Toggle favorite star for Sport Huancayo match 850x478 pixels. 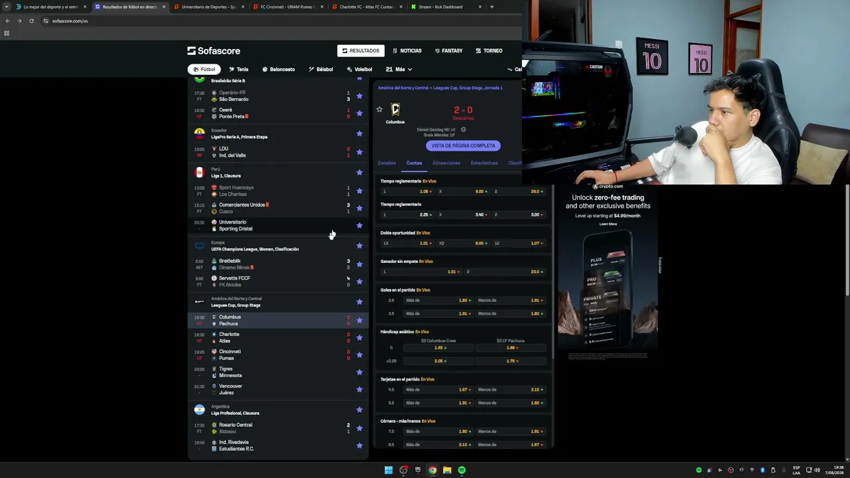[359, 191]
